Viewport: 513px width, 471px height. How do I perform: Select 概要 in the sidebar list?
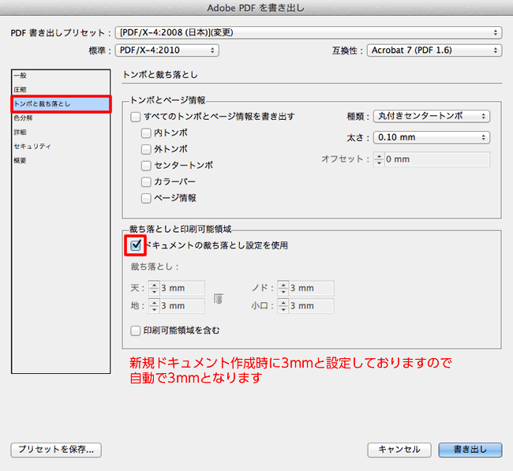[x=61, y=161]
